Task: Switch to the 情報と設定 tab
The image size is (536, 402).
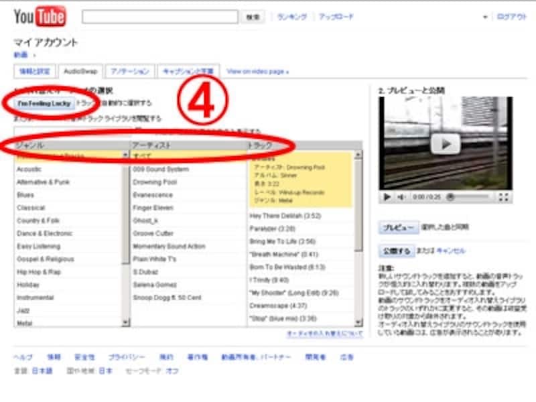Action: click(x=35, y=71)
